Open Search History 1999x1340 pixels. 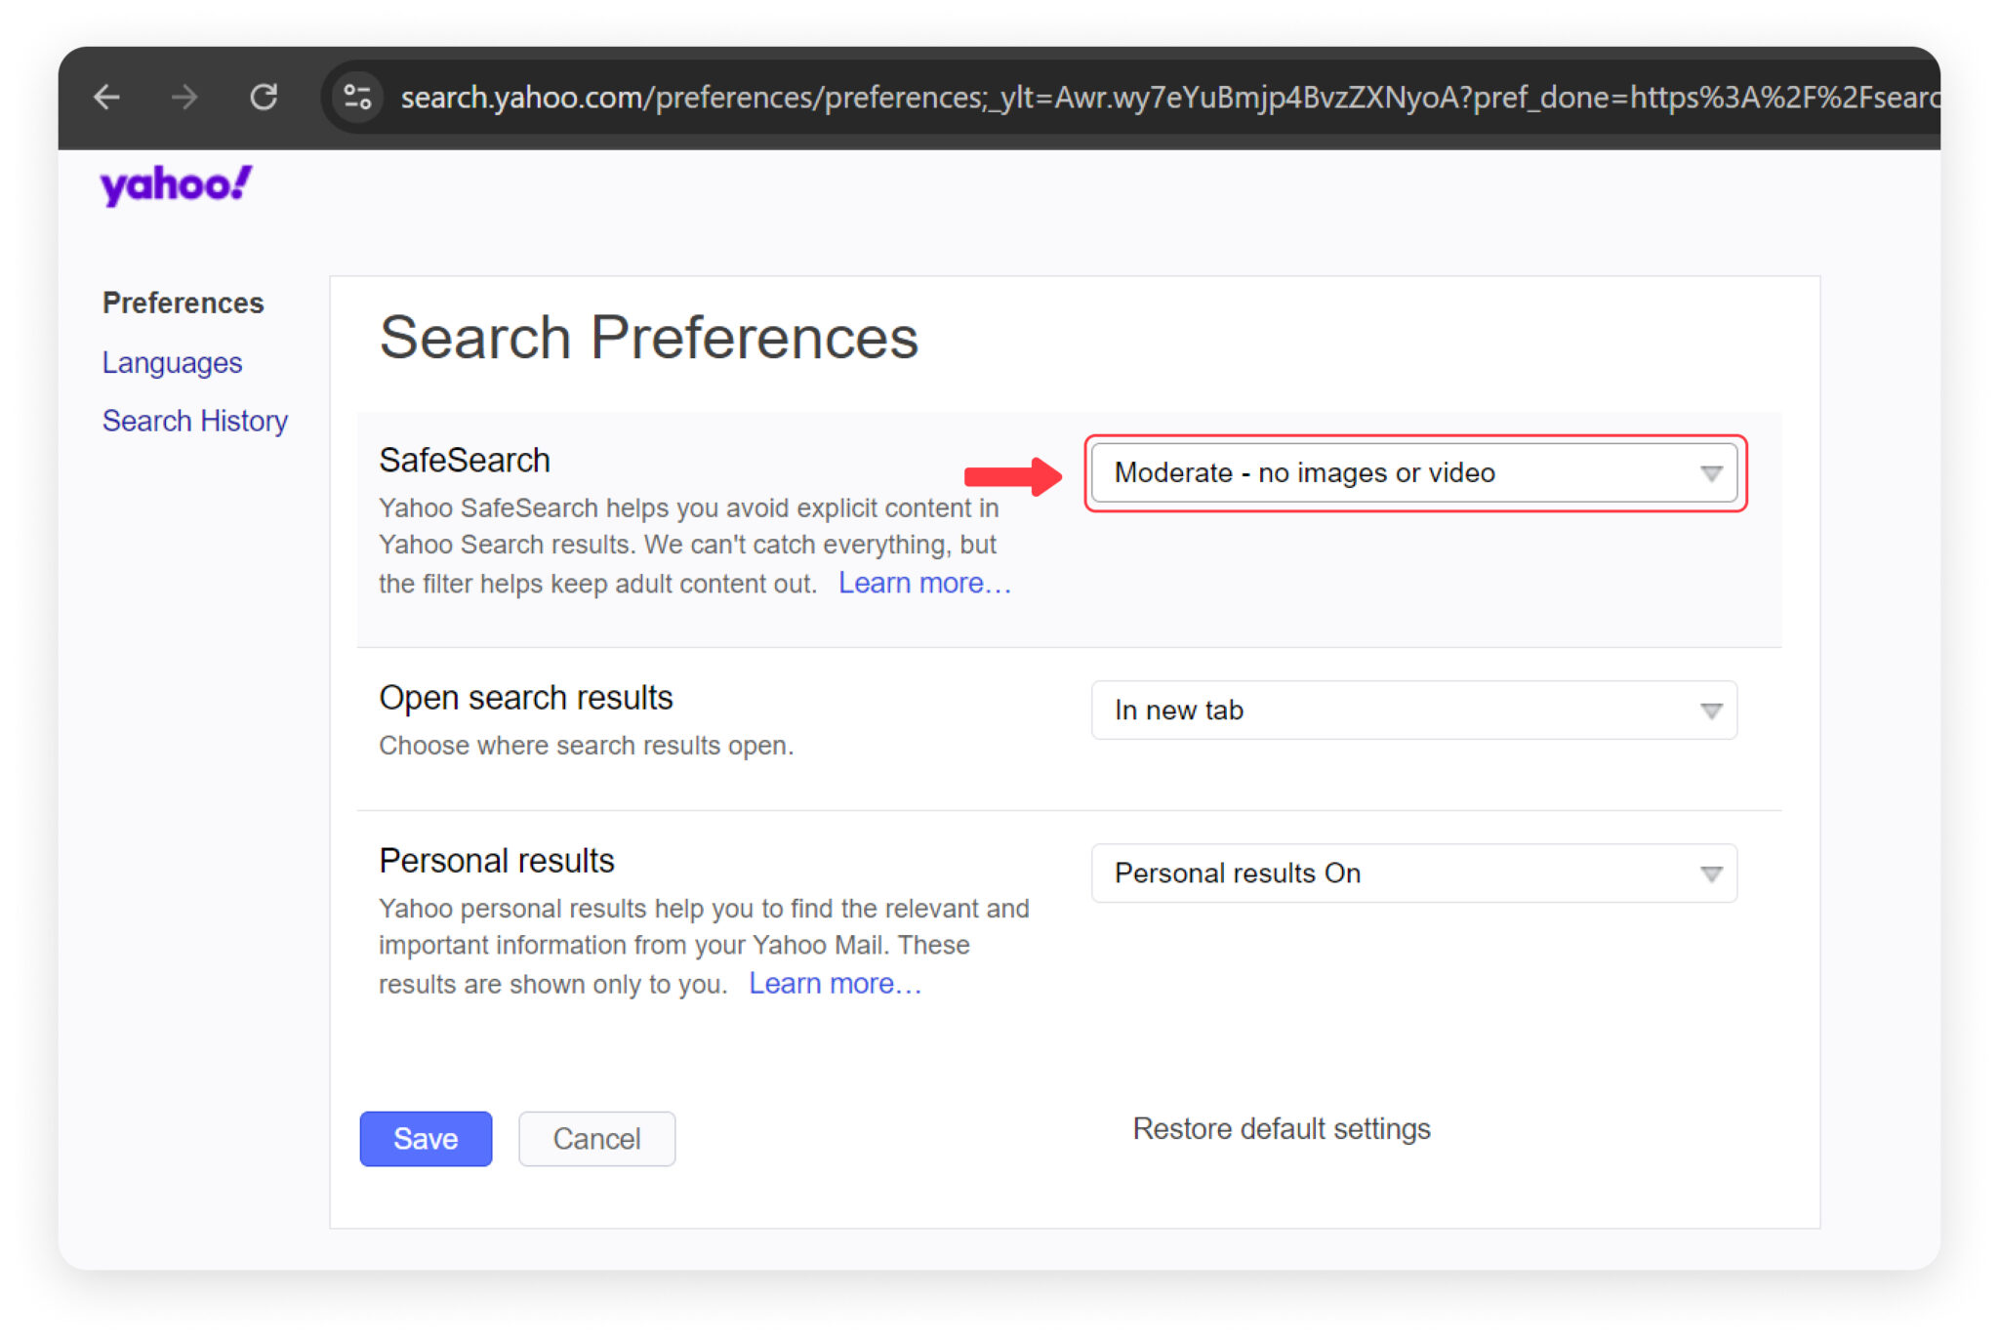tap(194, 421)
